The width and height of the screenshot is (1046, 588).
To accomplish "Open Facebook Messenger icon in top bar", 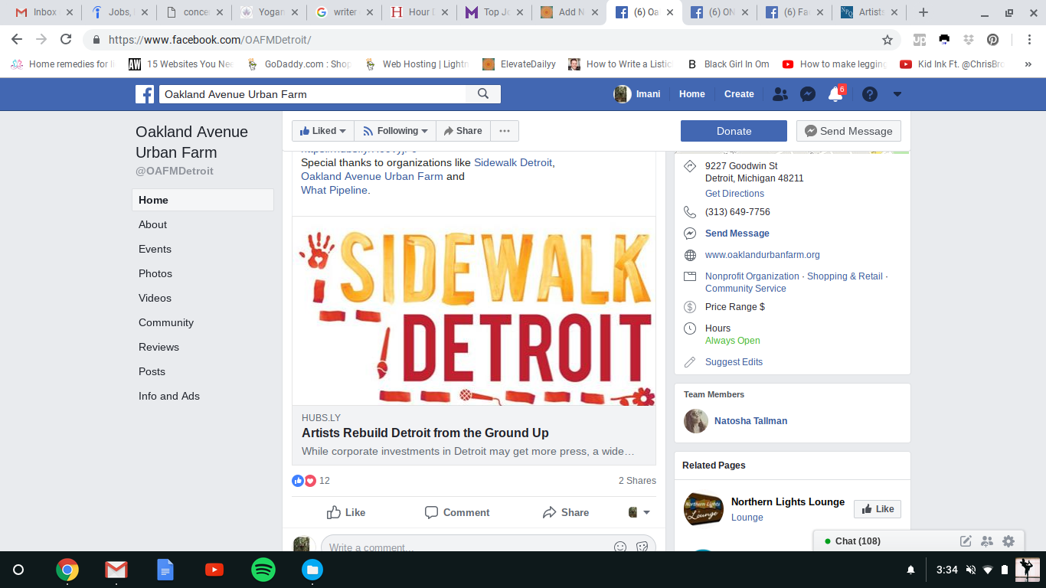I will (807, 94).
